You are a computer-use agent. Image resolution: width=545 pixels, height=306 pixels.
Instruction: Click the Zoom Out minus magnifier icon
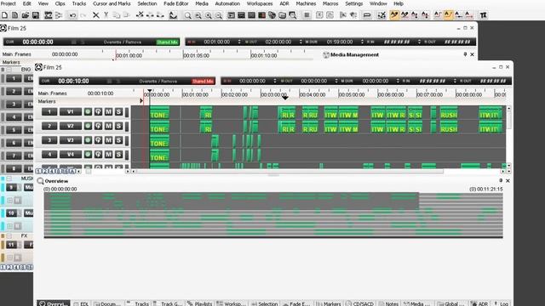click(x=219, y=15)
